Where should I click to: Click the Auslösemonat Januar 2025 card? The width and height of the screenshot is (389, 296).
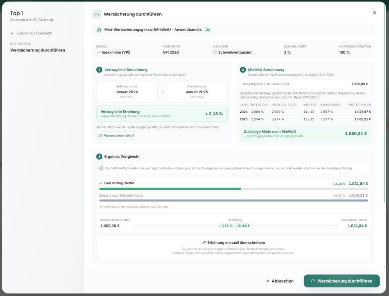[x=197, y=92]
